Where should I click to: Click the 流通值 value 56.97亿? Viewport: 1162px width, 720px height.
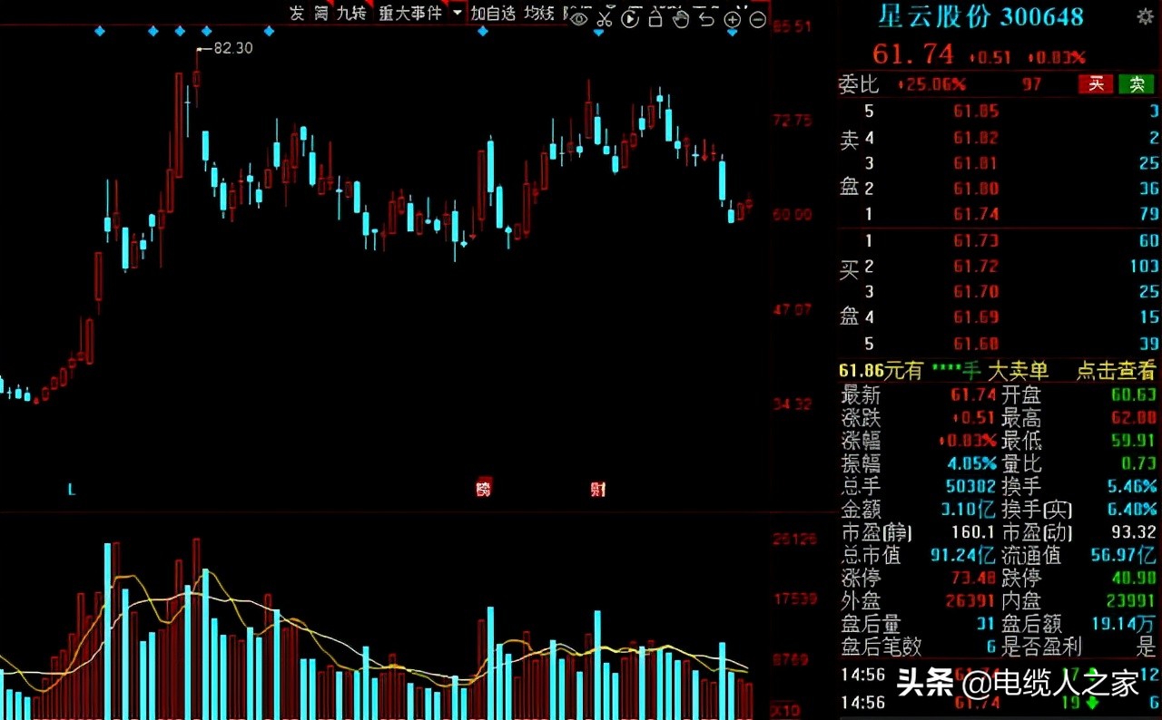pos(1123,555)
